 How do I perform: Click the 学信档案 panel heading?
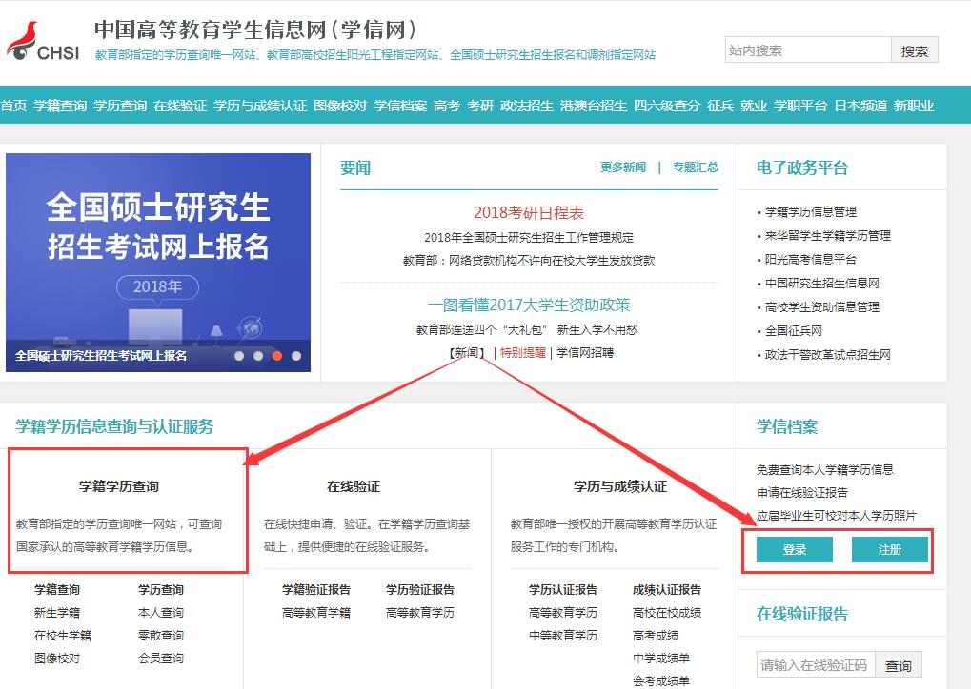pyautogui.click(x=787, y=426)
